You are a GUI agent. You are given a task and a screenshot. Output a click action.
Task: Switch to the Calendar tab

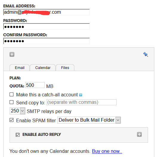pyautogui.click(x=43, y=68)
